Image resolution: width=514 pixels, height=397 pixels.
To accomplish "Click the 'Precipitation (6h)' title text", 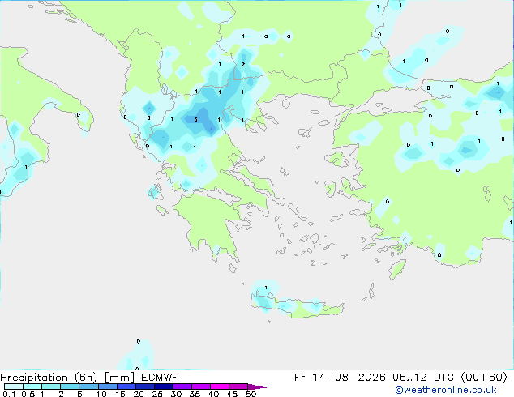I will 49,378.
